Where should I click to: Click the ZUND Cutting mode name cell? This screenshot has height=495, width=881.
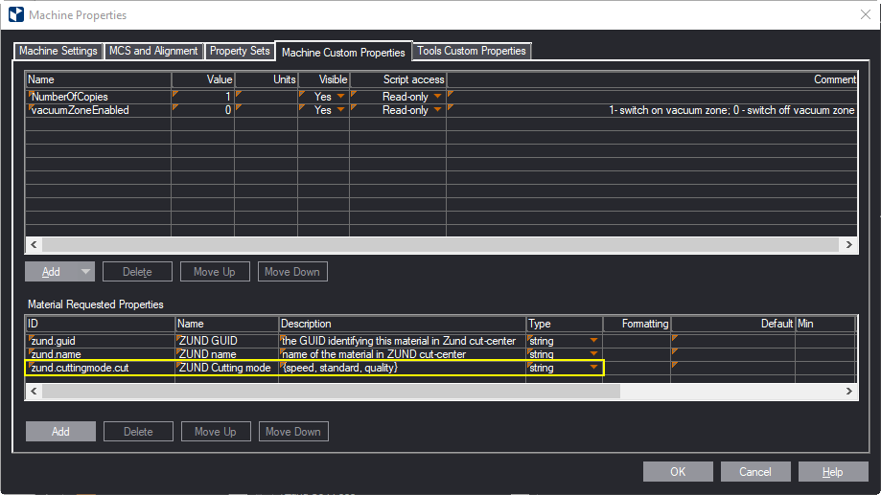(x=226, y=368)
